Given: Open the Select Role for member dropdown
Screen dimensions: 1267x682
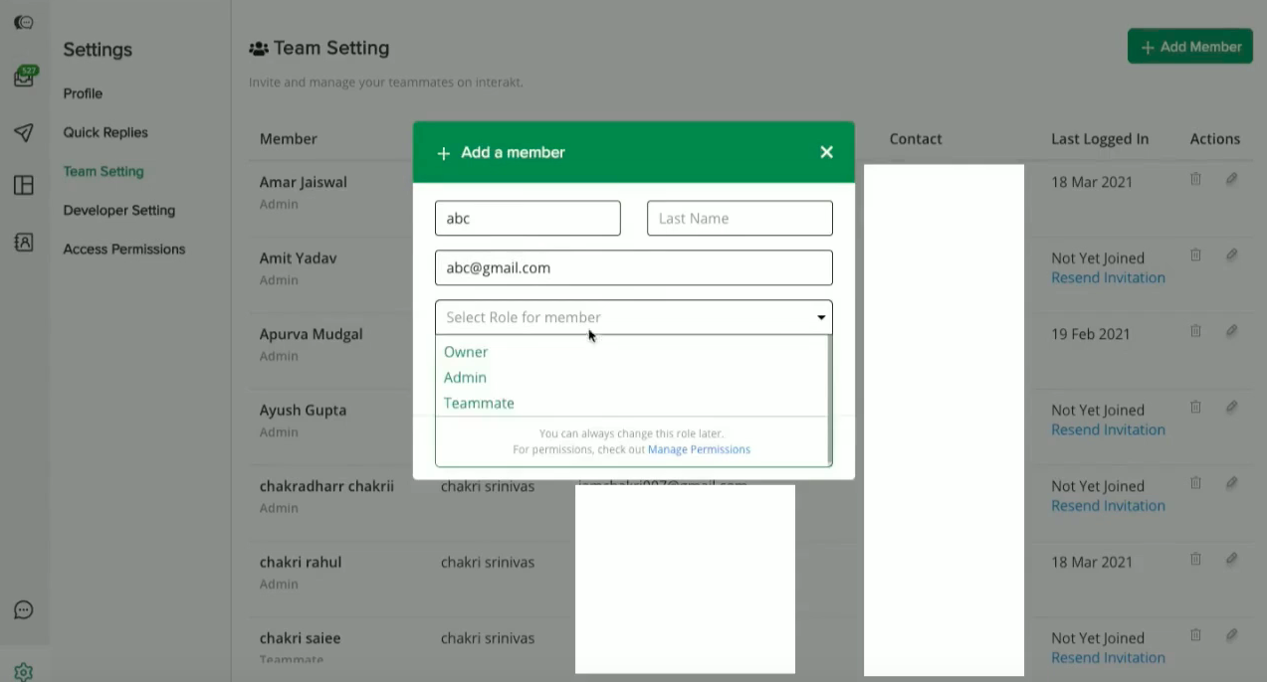Looking at the screenshot, I should pyautogui.click(x=633, y=316).
